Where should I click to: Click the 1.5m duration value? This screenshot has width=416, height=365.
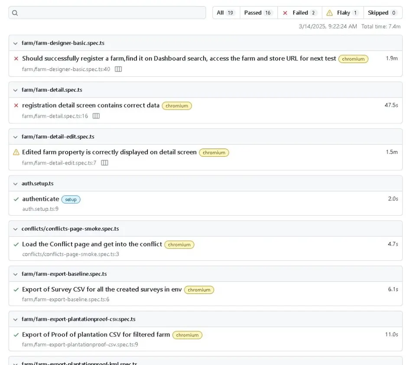(392, 152)
